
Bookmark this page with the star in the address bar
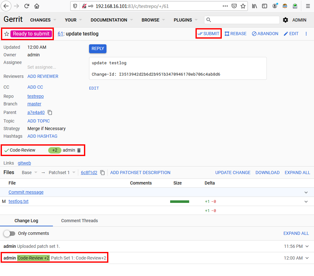pyautogui.click(x=243, y=6)
